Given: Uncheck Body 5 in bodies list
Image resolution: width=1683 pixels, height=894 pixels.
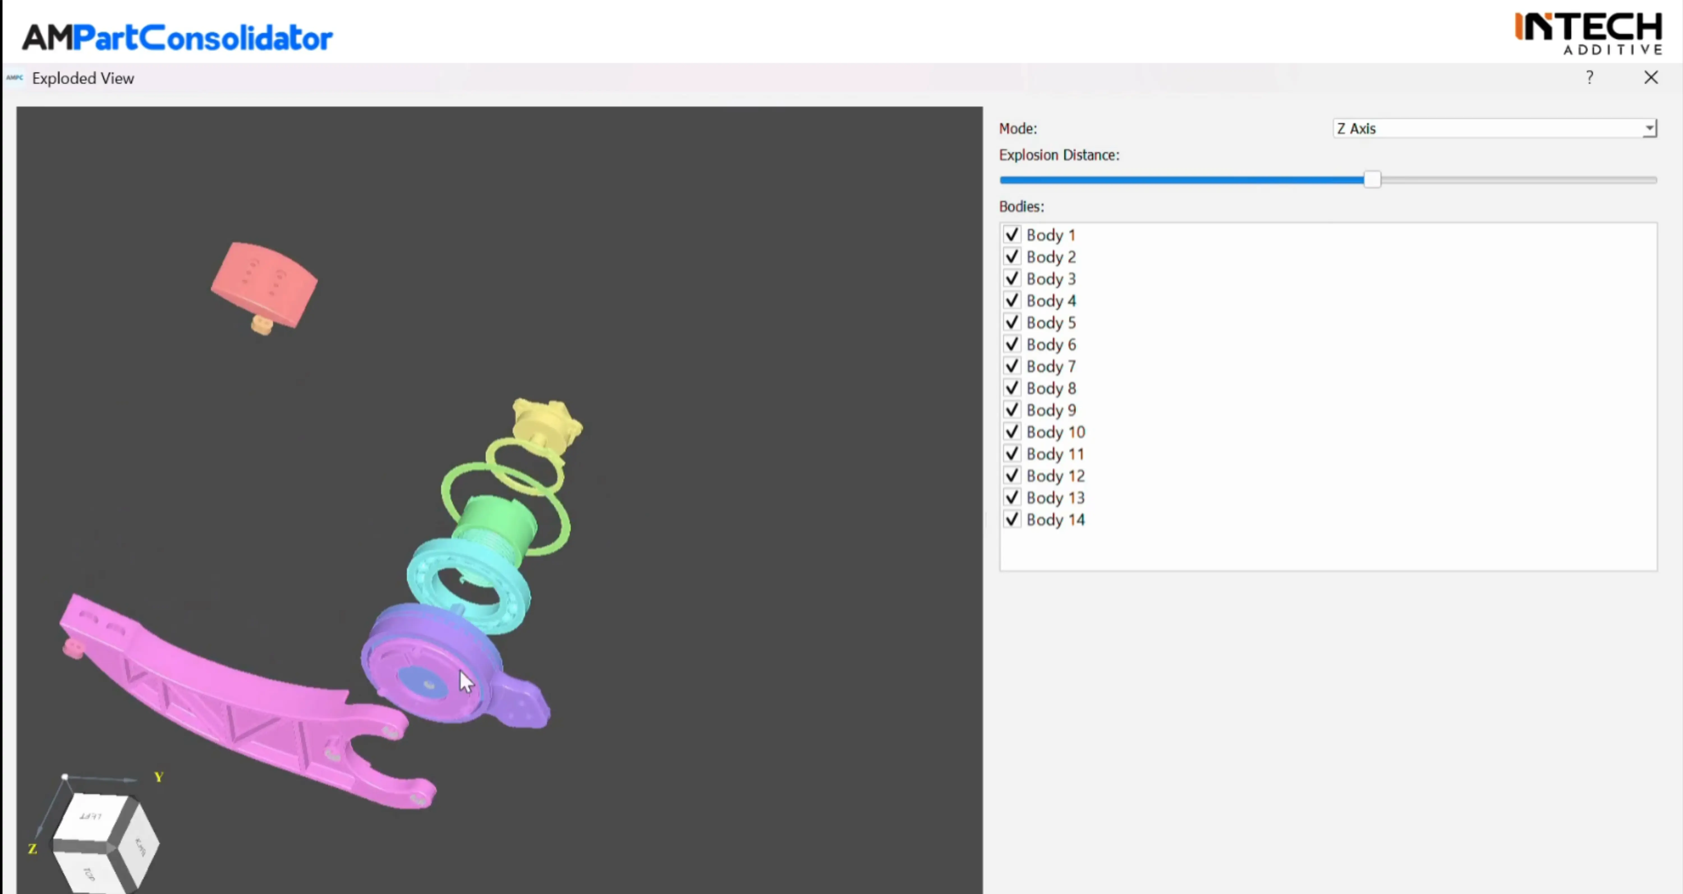Looking at the screenshot, I should [1012, 322].
